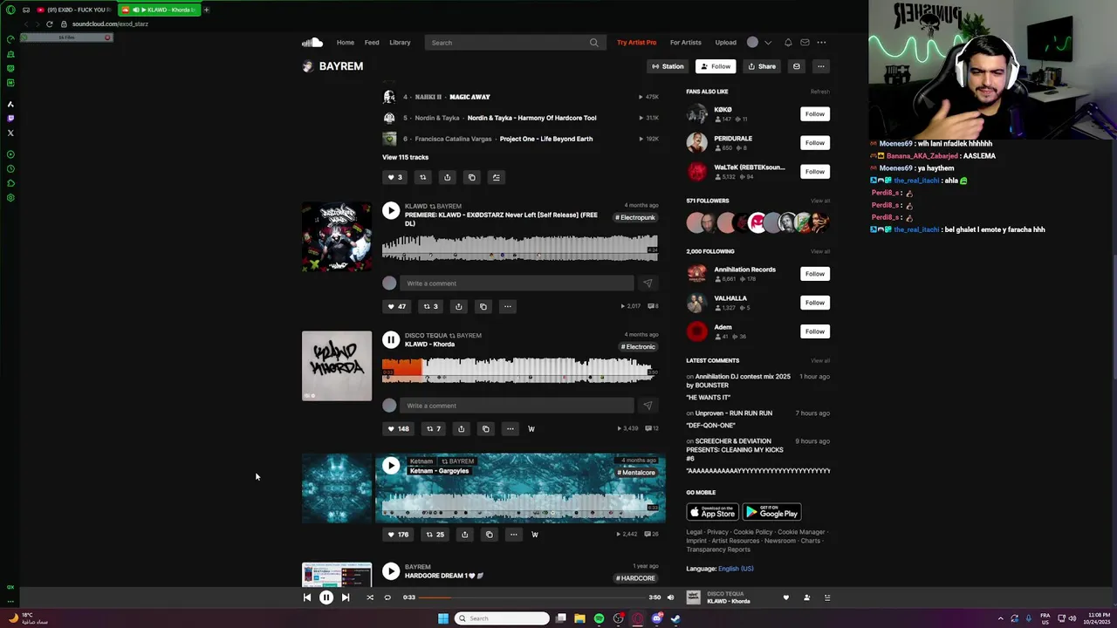Write a comment on KLAWD - Khorda
Viewport: 1117px width, 628px height.
coord(517,406)
